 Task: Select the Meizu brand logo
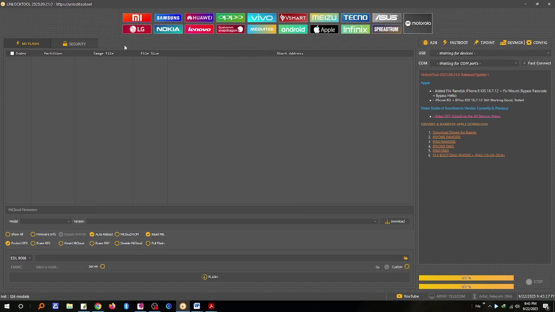pos(324,18)
